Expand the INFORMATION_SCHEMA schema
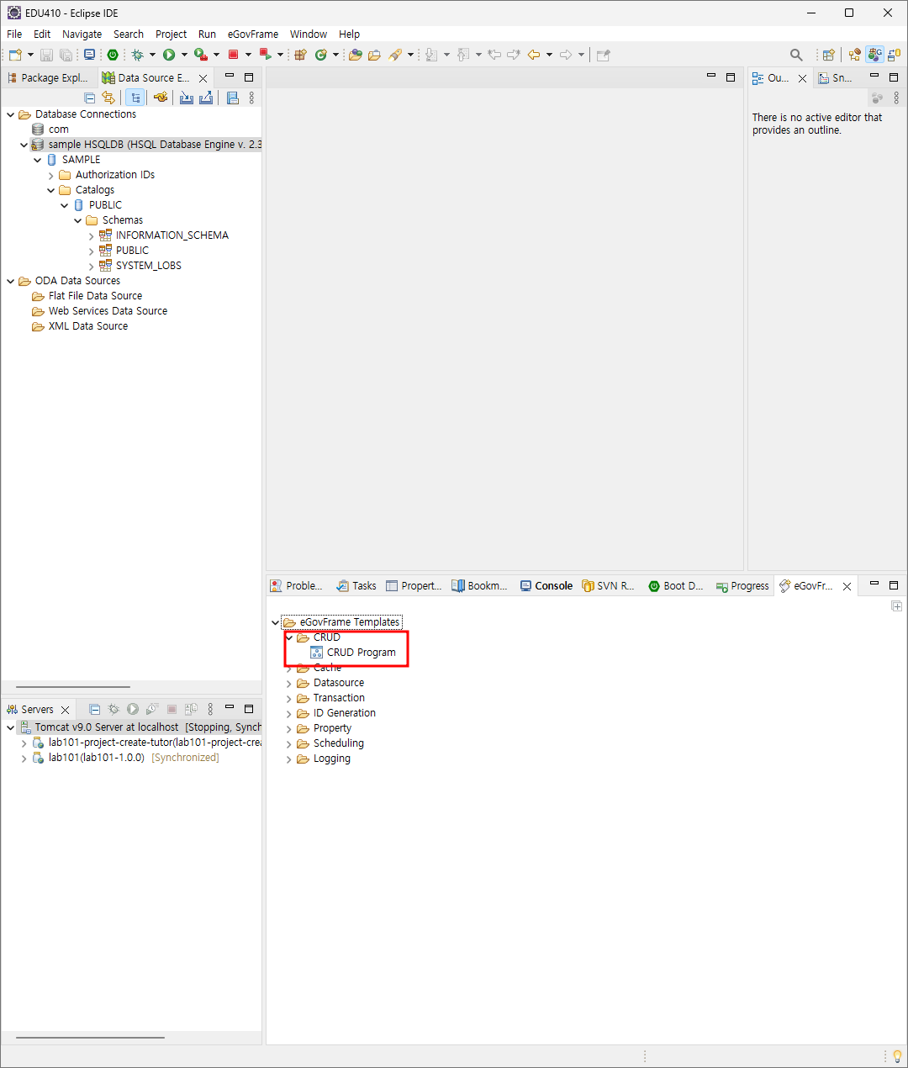 [92, 235]
